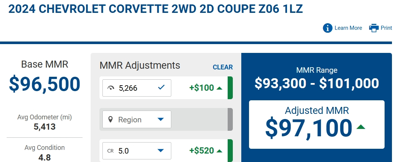
Task: Click the odometer input showing 5,266
Action: click(137, 88)
